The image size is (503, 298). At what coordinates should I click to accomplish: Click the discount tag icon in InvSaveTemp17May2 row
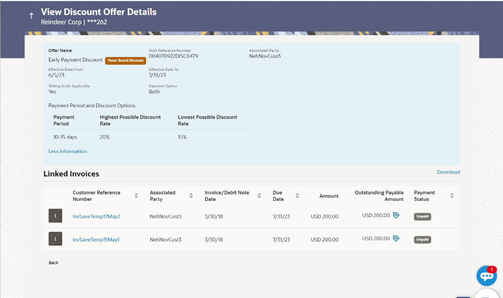pos(396,215)
